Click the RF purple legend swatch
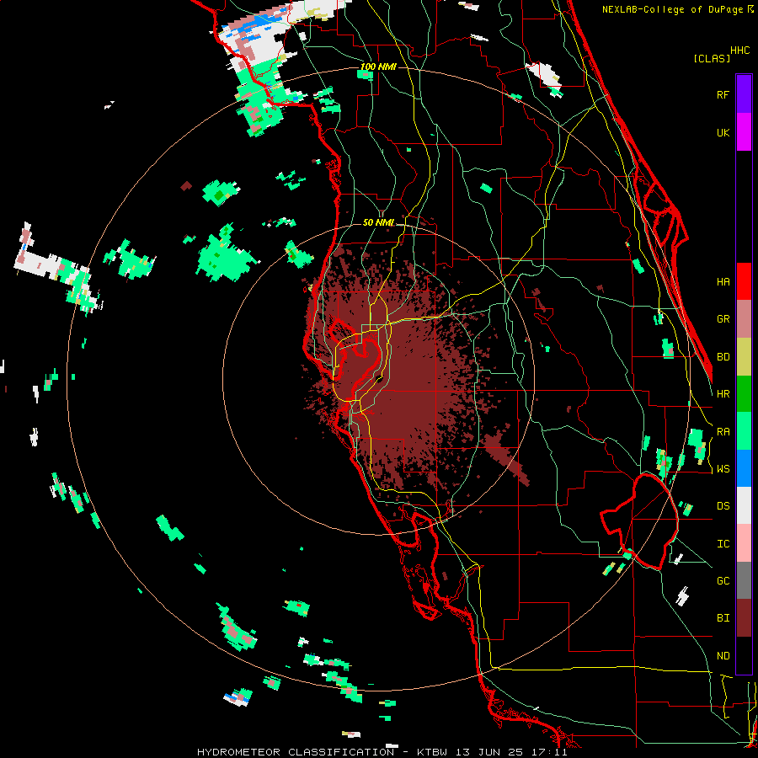758x758 pixels. click(744, 94)
